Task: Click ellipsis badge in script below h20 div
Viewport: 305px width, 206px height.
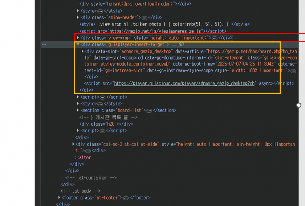Action: pos(102,131)
